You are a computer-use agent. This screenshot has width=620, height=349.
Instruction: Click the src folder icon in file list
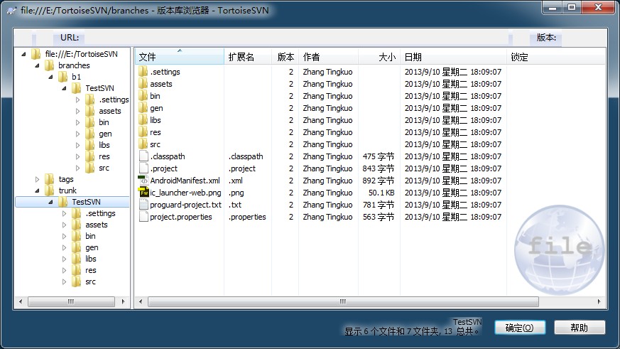click(143, 144)
